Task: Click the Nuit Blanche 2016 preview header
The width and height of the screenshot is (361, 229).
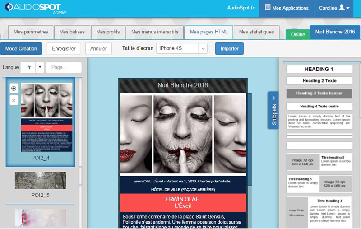Action: click(x=183, y=85)
